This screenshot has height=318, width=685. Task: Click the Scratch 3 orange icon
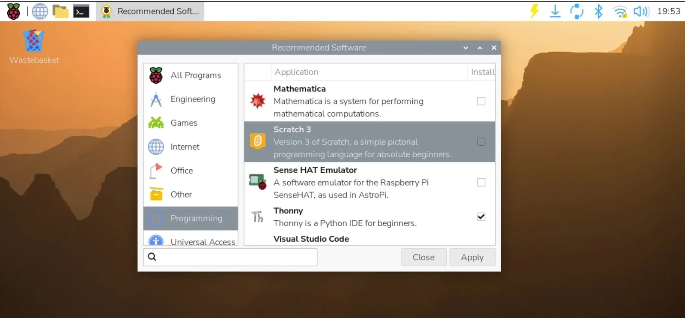[x=258, y=141]
